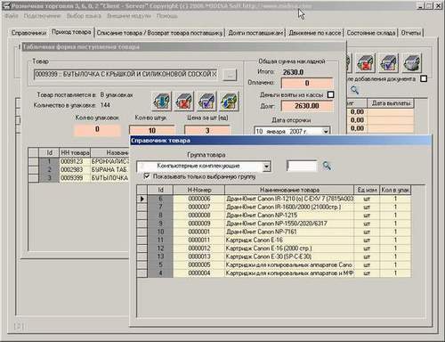The height and width of the screenshot is (342, 445).
Task: Click the top-right red X document icon
Action: tap(366, 63)
